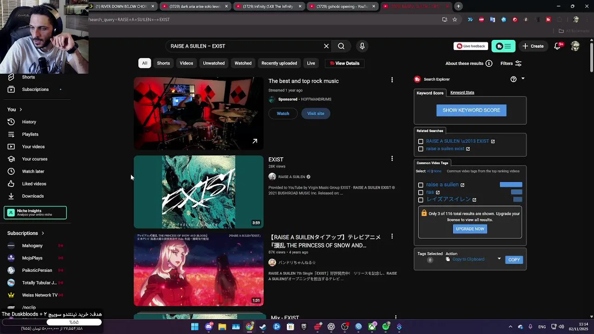The image size is (594, 334).
Task: Open File Explorer from the taskbar
Action: pyautogui.click(x=222, y=327)
